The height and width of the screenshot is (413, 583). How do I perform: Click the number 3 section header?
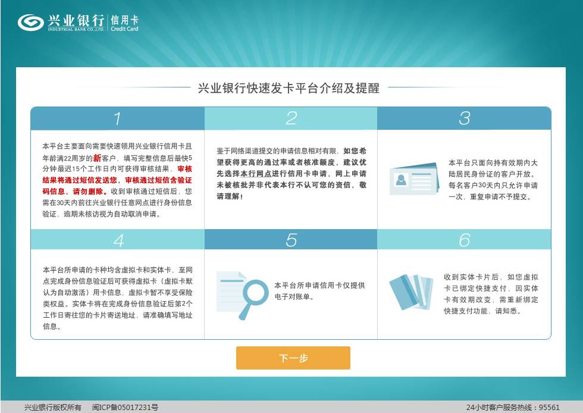(x=464, y=118)
